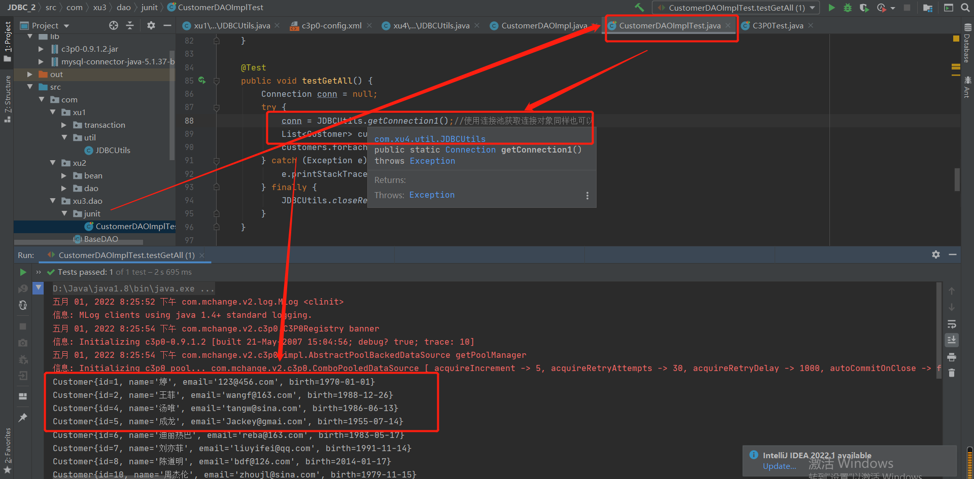This screenshot has height=479, width=974.
Task: Click Toggle auto-test icon in Run panel
Action: coord(23,305)
